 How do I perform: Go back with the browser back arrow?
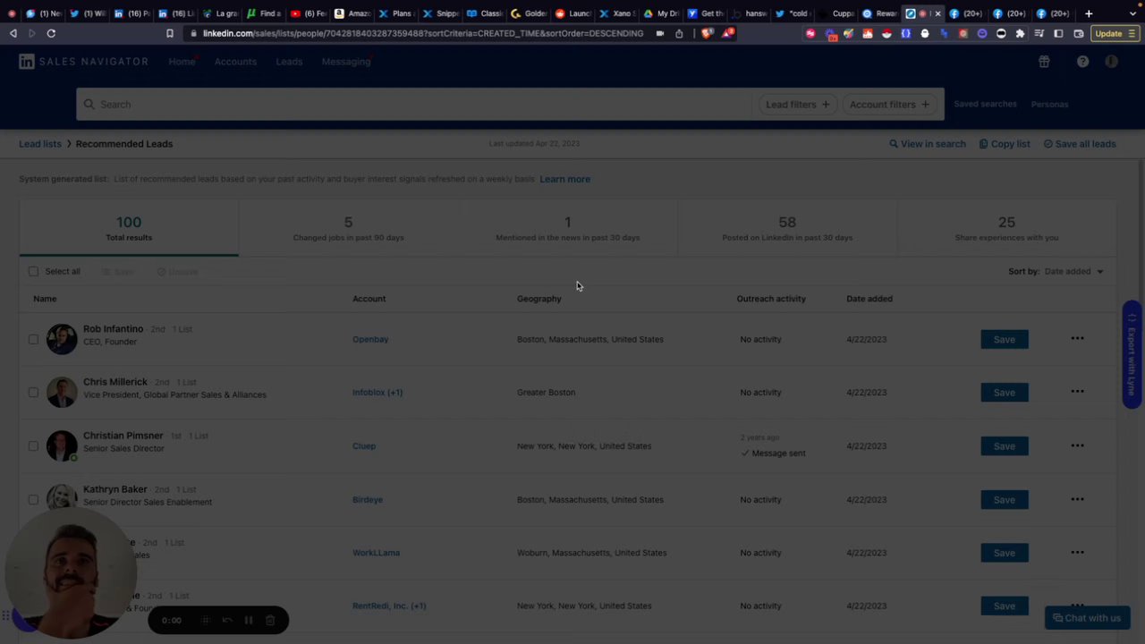pos(13,33)
